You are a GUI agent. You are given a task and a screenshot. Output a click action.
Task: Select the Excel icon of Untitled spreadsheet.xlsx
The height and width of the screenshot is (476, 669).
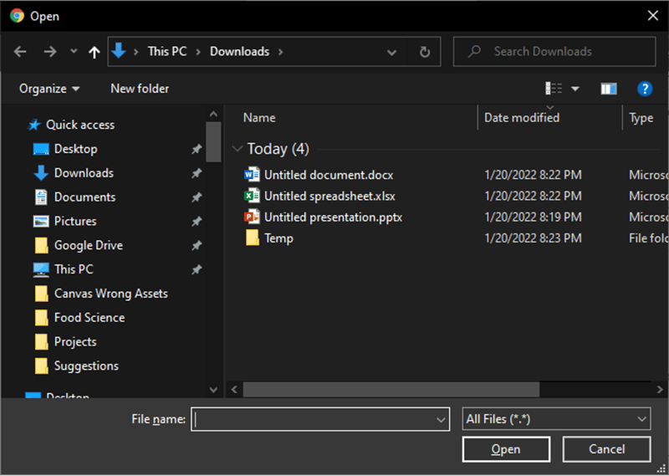point(252,196)
